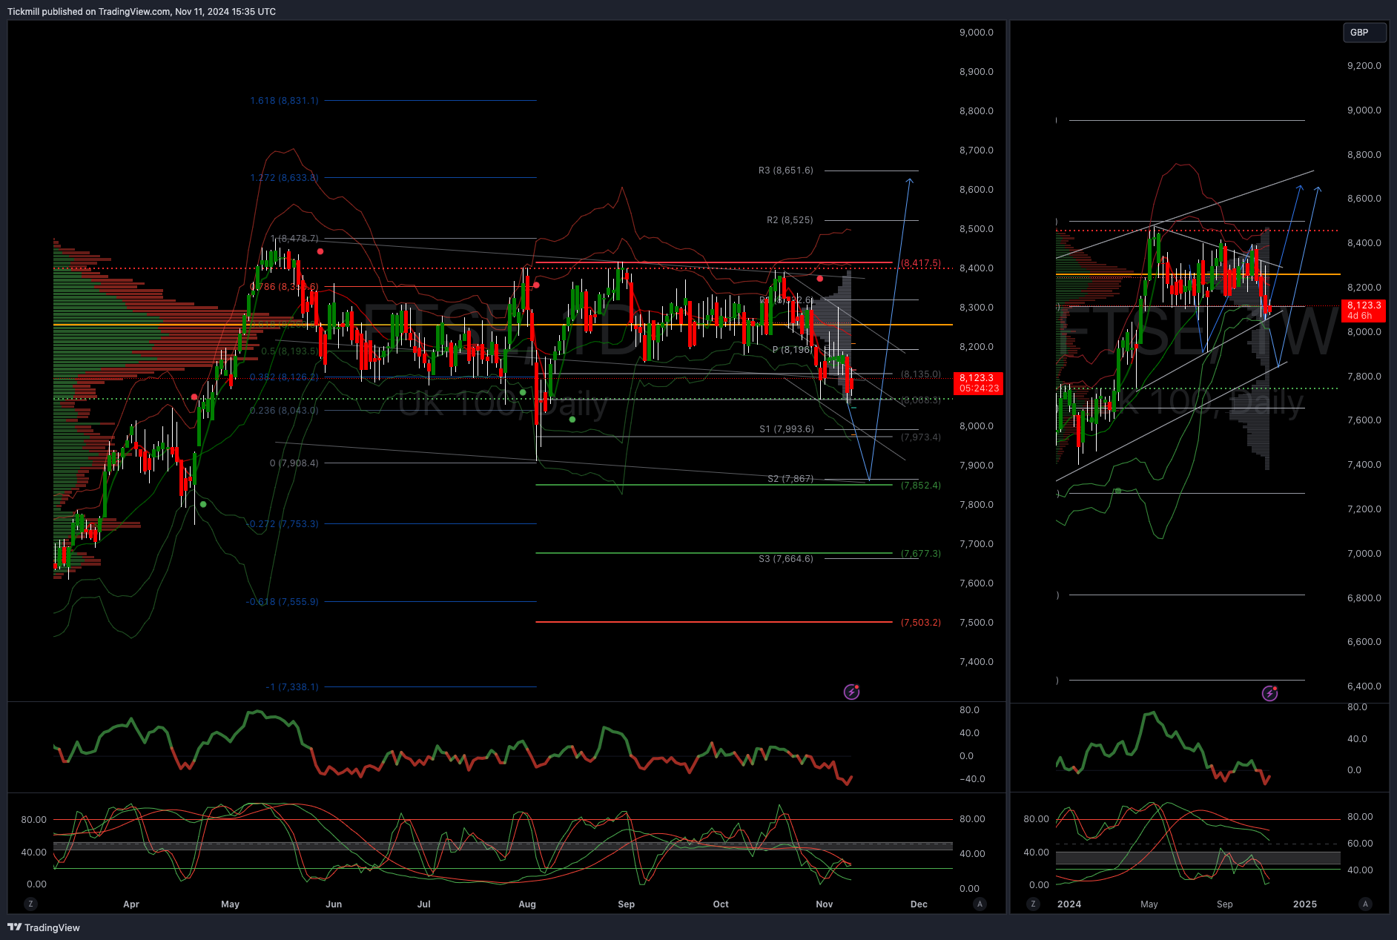
Task: Click Jul on the left chart time axis
Action: pos(424,904)
